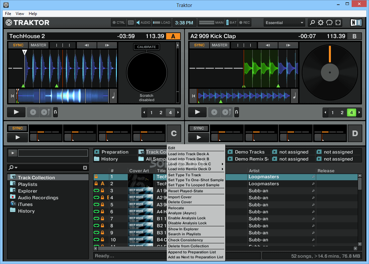Click Deck B tempo bend up arrow

coord(288,45)
